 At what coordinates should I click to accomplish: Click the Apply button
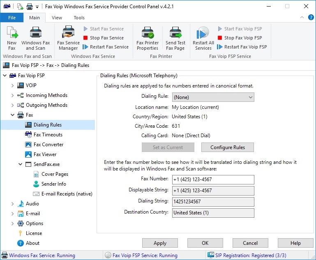[160, 243]
